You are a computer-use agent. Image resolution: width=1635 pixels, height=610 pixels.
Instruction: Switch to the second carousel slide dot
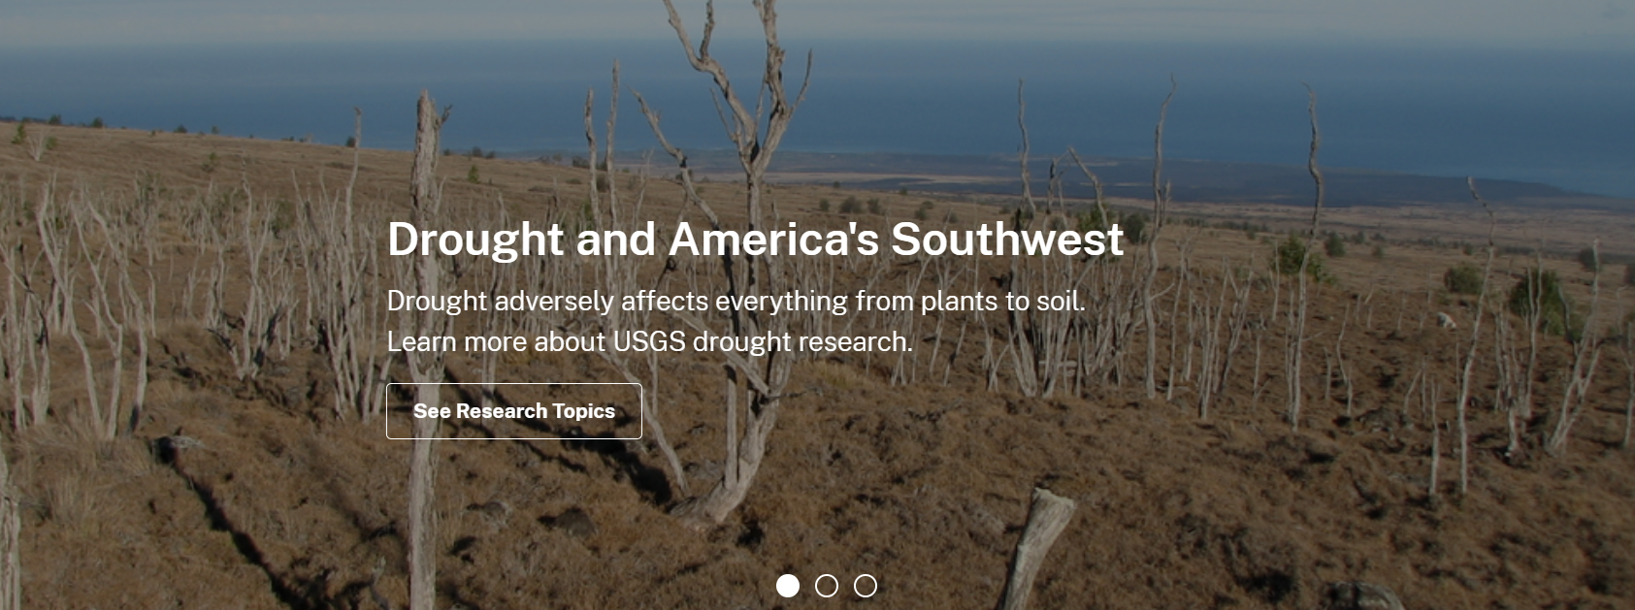pyautogui.click(x=827, y=586)
